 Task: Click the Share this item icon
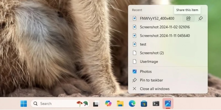(x=188, y=18)
